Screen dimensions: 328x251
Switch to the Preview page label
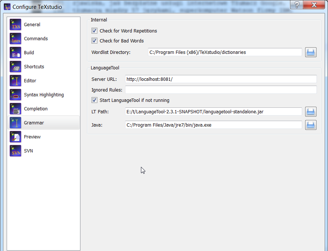[32, 137]
